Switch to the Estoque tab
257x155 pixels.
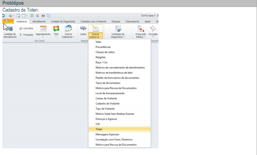click(x=116, y=21)
